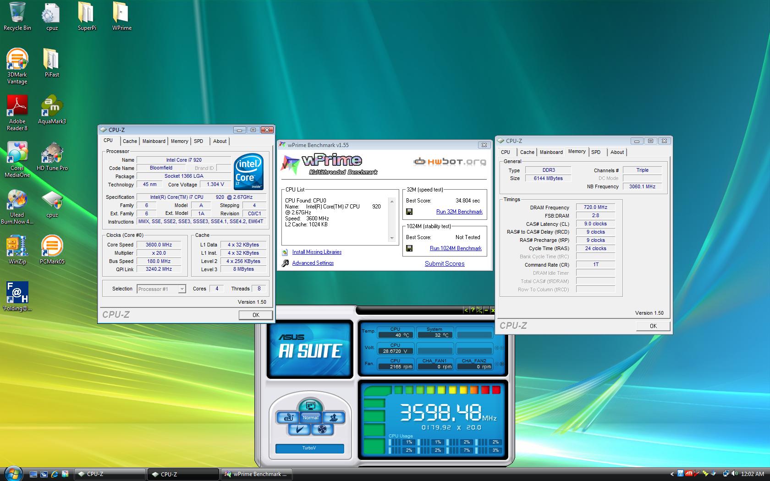The image size is (770, 481).
Task: Toggle the AI Suite Celsius/Fahrenheit icon
Action: pyautogui.click(x=479, y=310)
